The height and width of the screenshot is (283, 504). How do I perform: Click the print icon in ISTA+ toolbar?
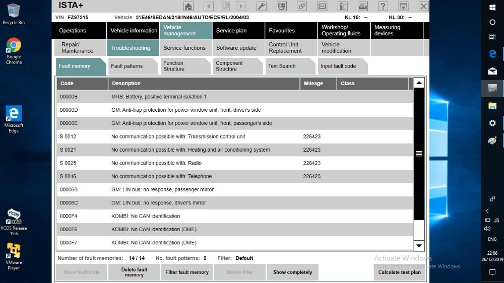click(x=362, y=6)
